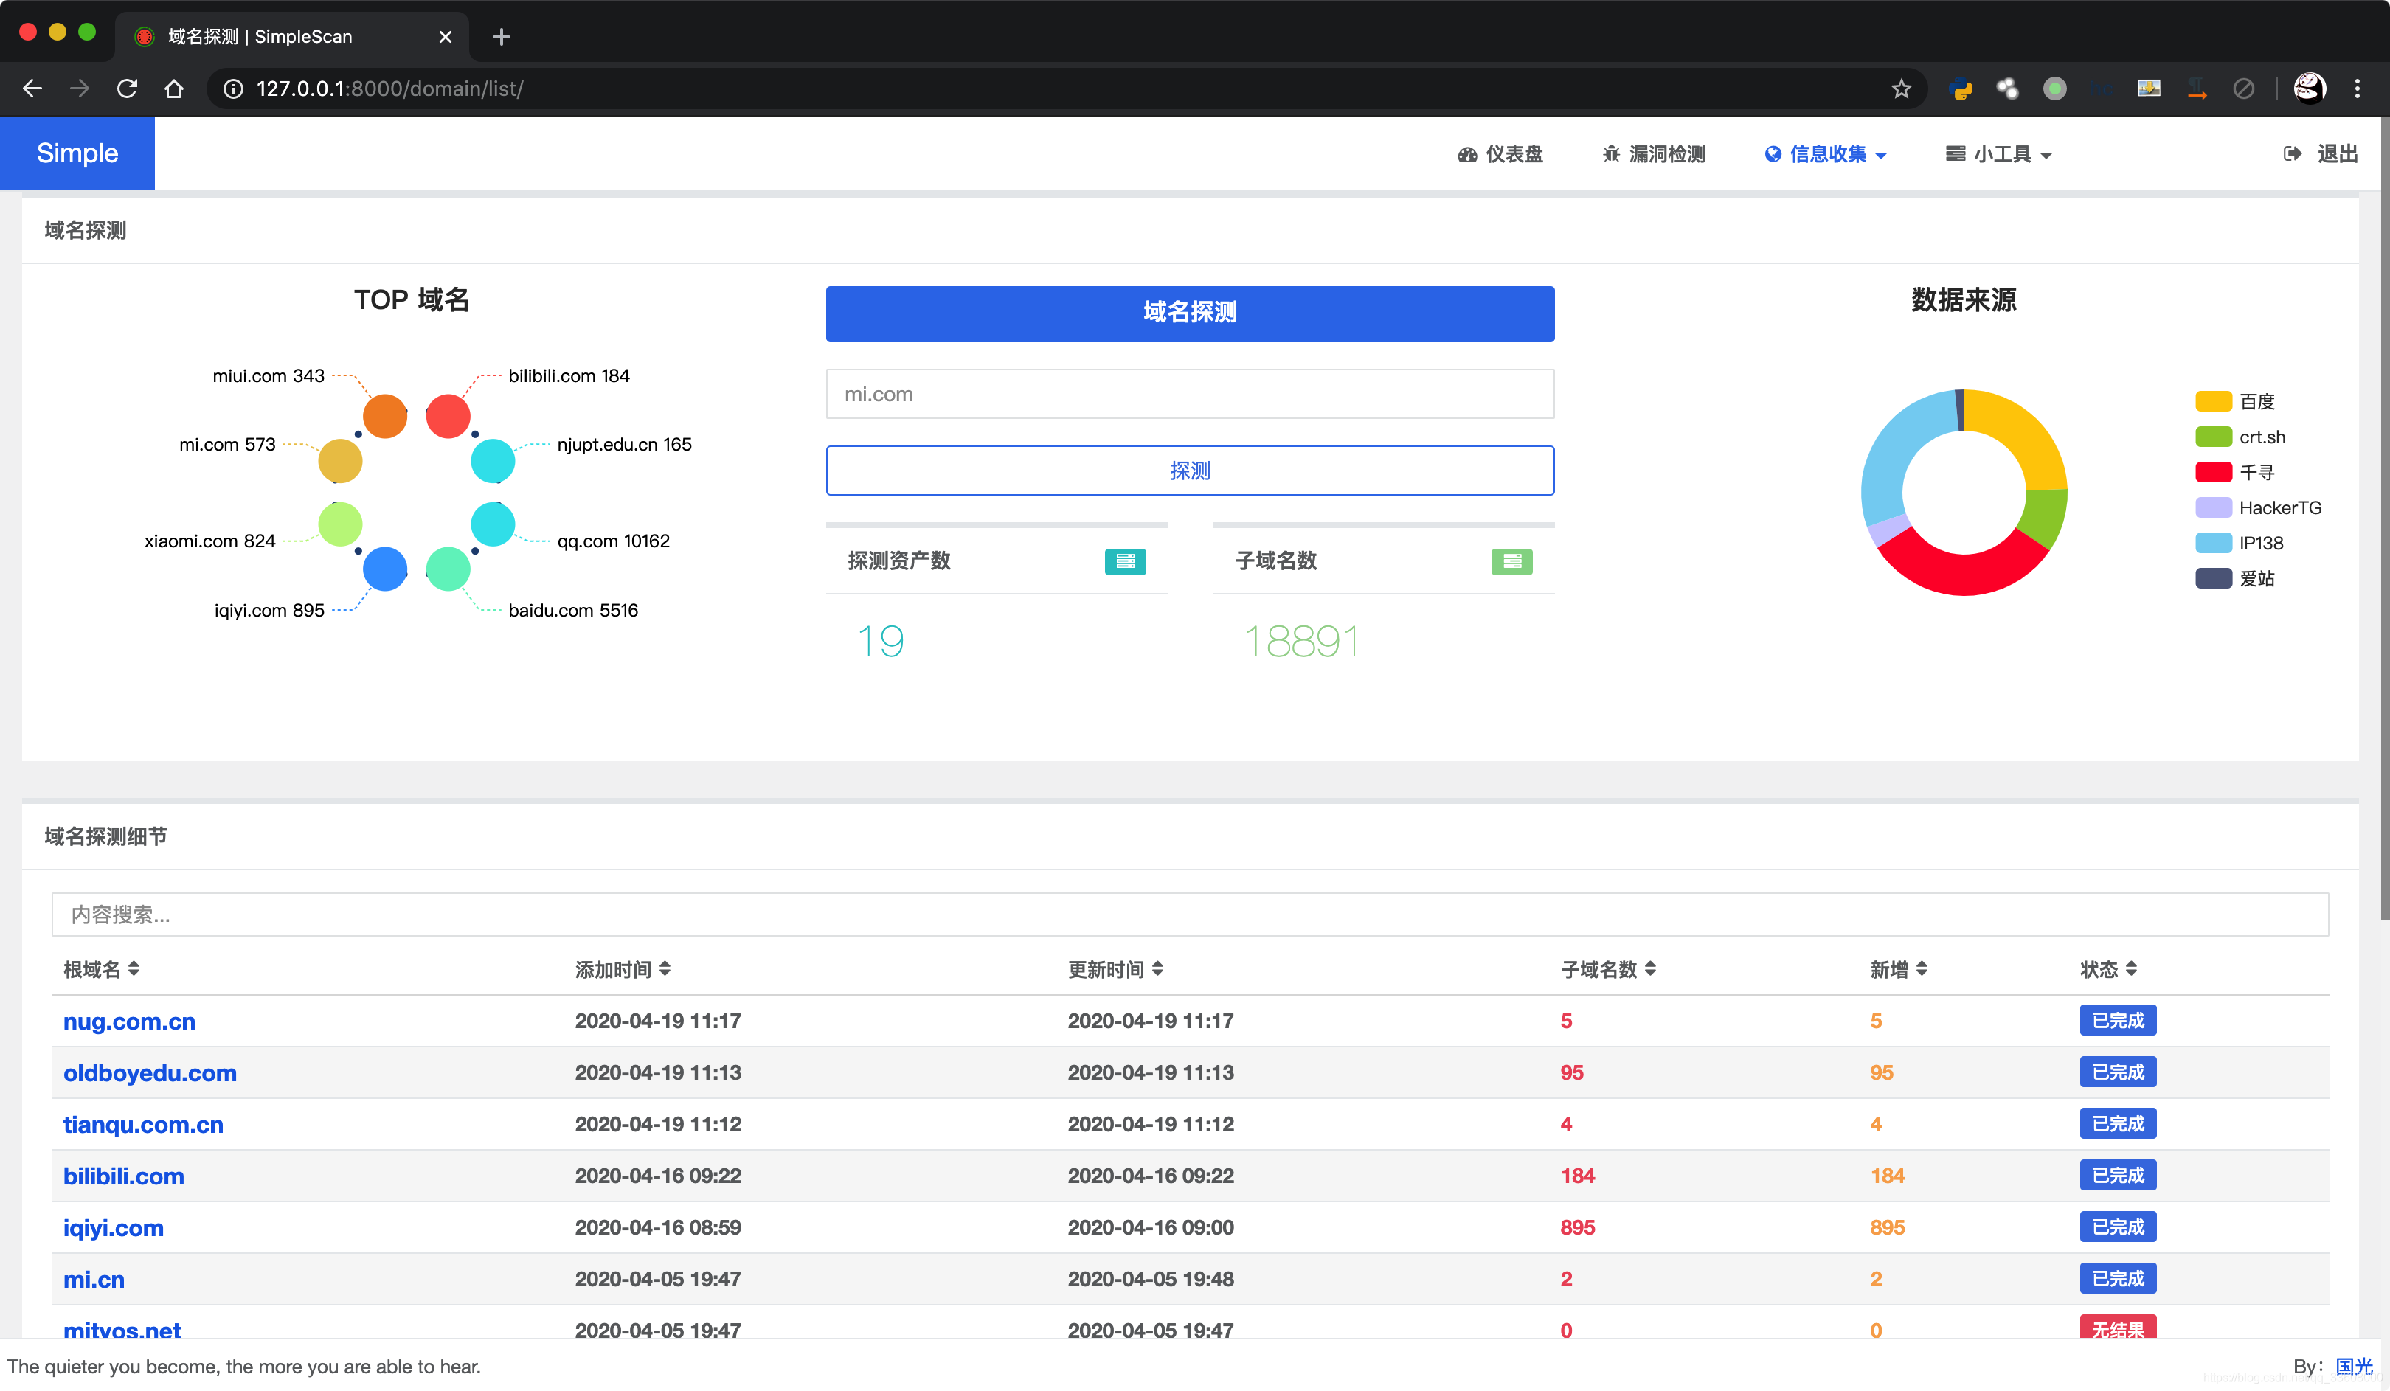Open the nug.com.cn domain link

tap(129, 1021)
